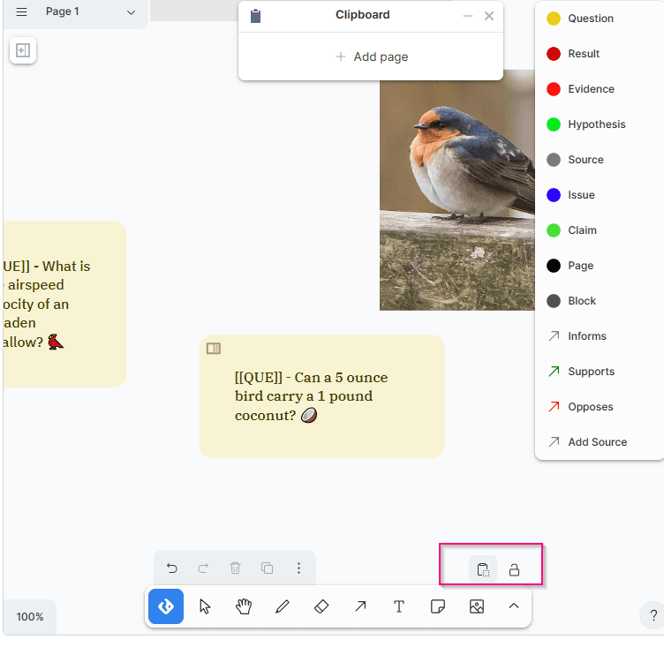Click Add page in Clipboard

coord(371,56)
